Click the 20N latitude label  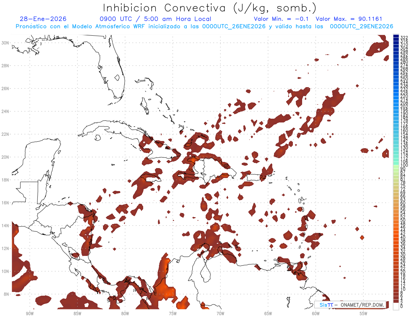(5, 157)
